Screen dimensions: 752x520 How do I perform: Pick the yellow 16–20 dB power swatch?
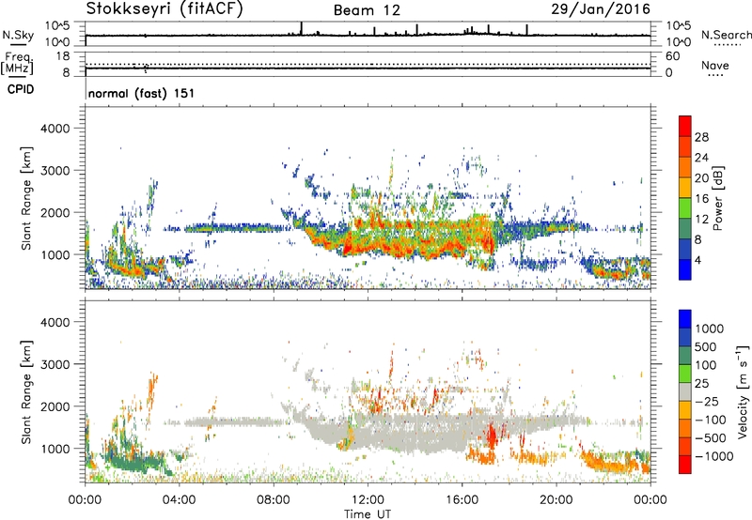(x=685, y=188)
